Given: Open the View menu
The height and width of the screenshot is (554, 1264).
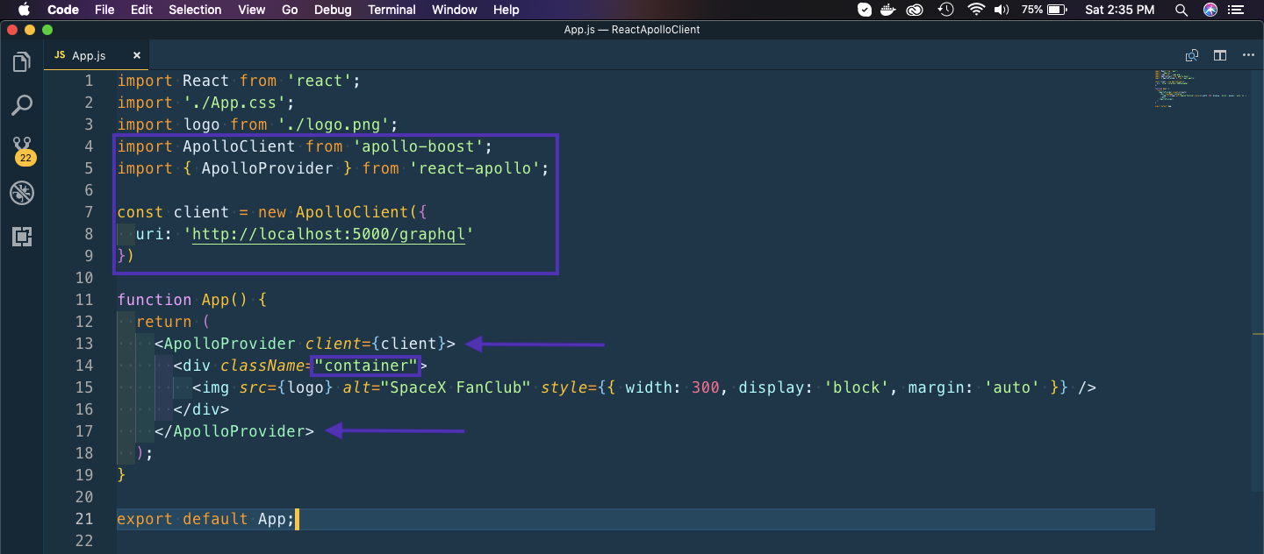Looking at the screenshot, I should [252, 10].
